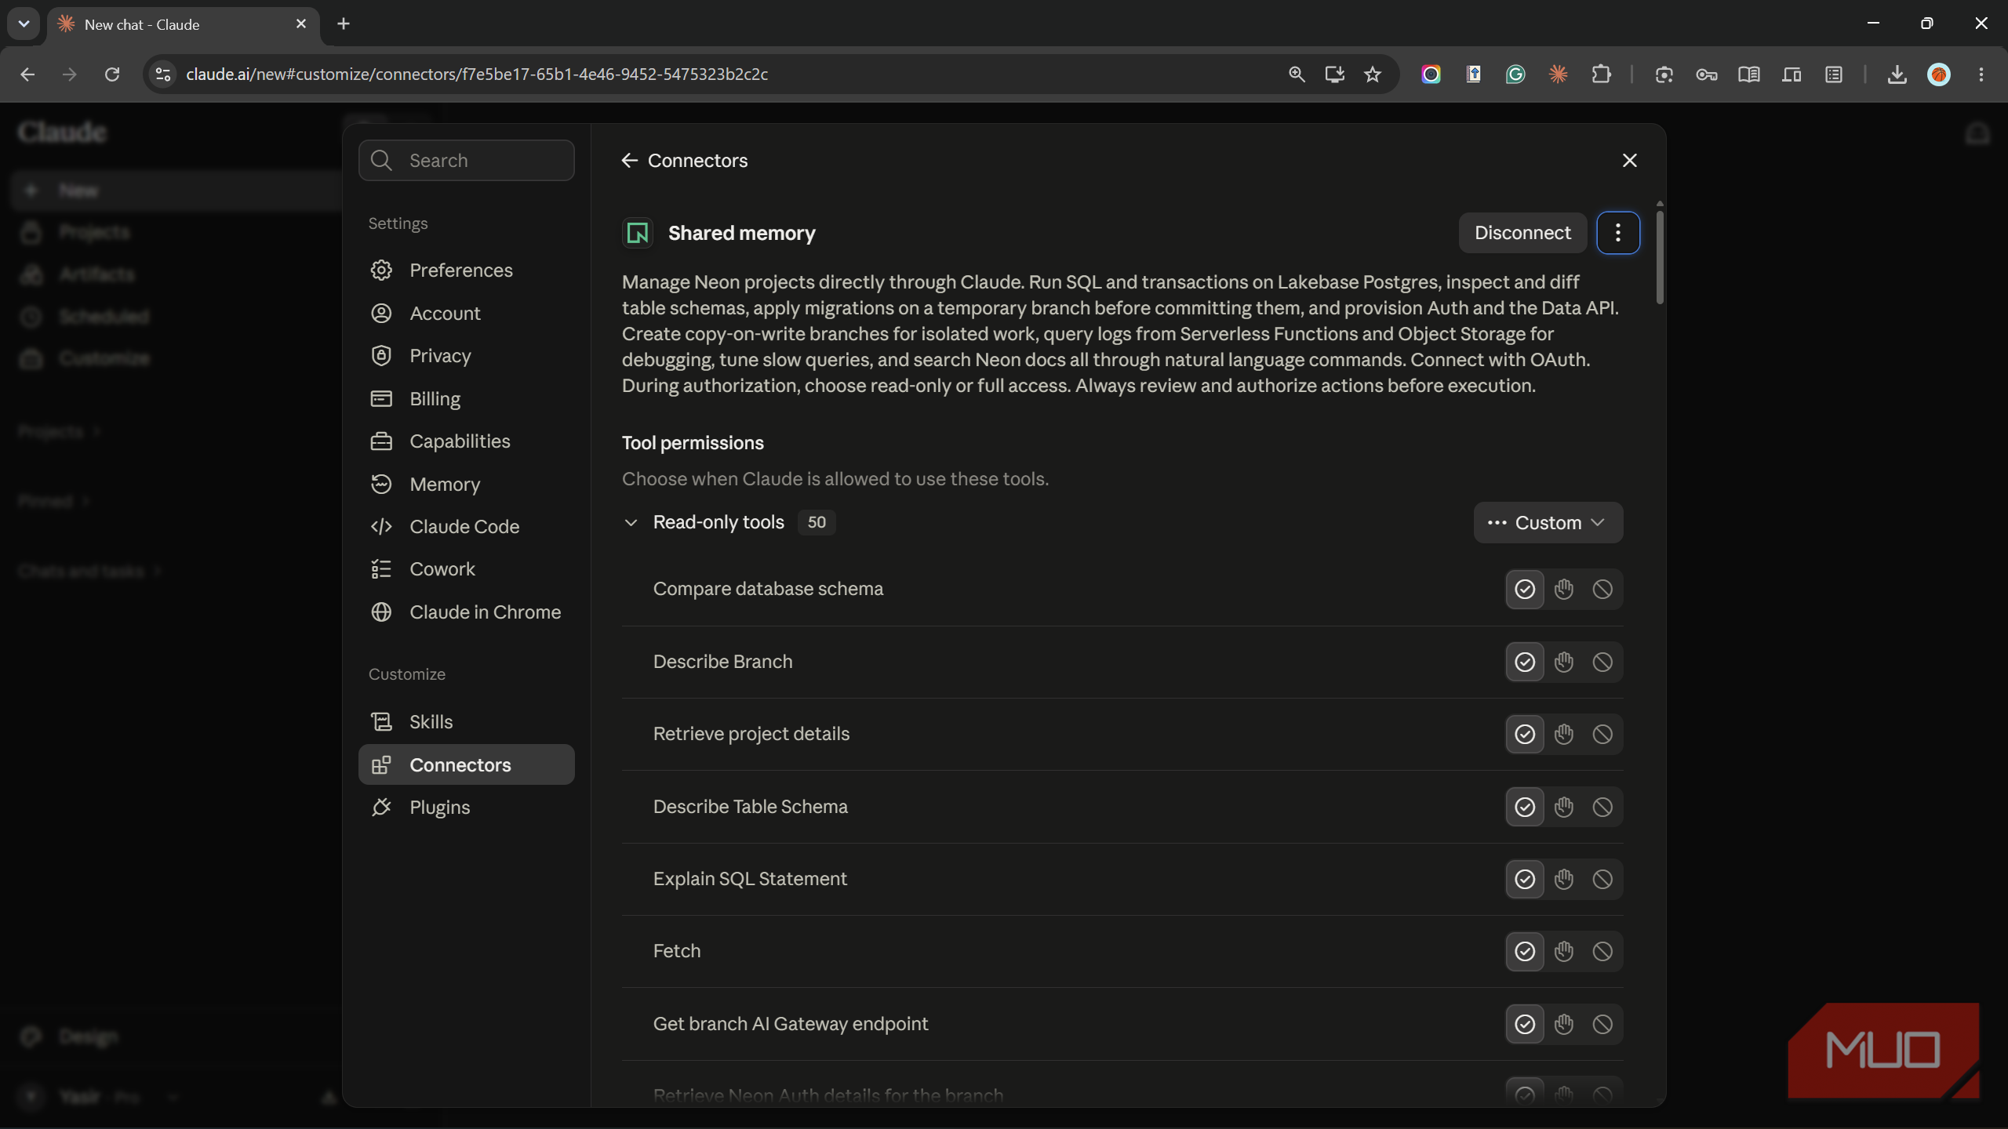The width and height of the screenshot is (2008, 1129).
Task: Open the Extensions puzzle menu
Action: 1601,74
